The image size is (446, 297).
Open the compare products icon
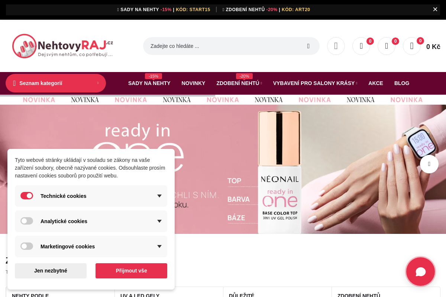pos(361,46)
